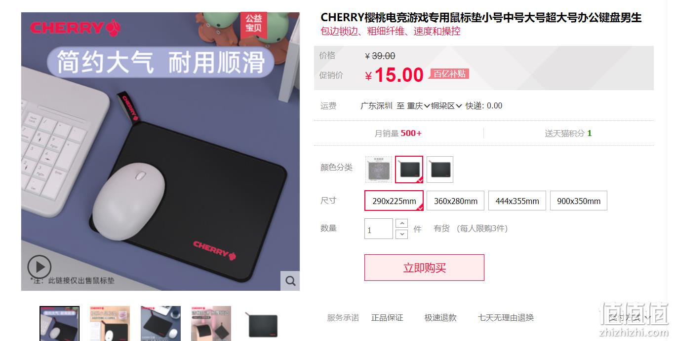The width and height of the screenshot is (673, 341).
Task: Click the 百亿补贴 subsidy badge
Action: pyautogui.click(x=449, y=74)
